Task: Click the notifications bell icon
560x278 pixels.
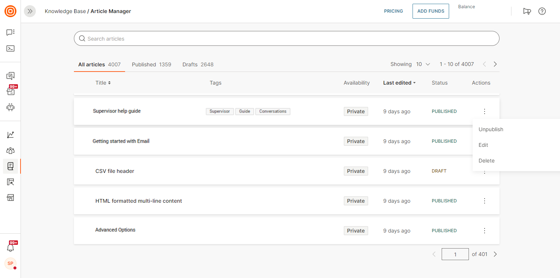Action: click(10, 248)
